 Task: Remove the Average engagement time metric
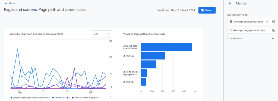[274, 30]
